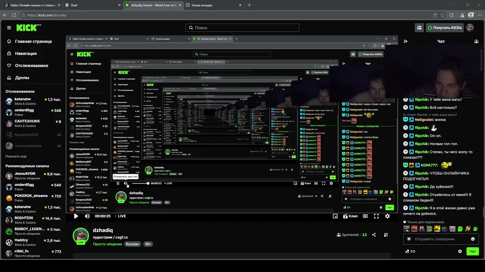Share the dzhadiq stream
Image resolution: width=485 pixels, height=272 pixels.
(x=374, y=235)
